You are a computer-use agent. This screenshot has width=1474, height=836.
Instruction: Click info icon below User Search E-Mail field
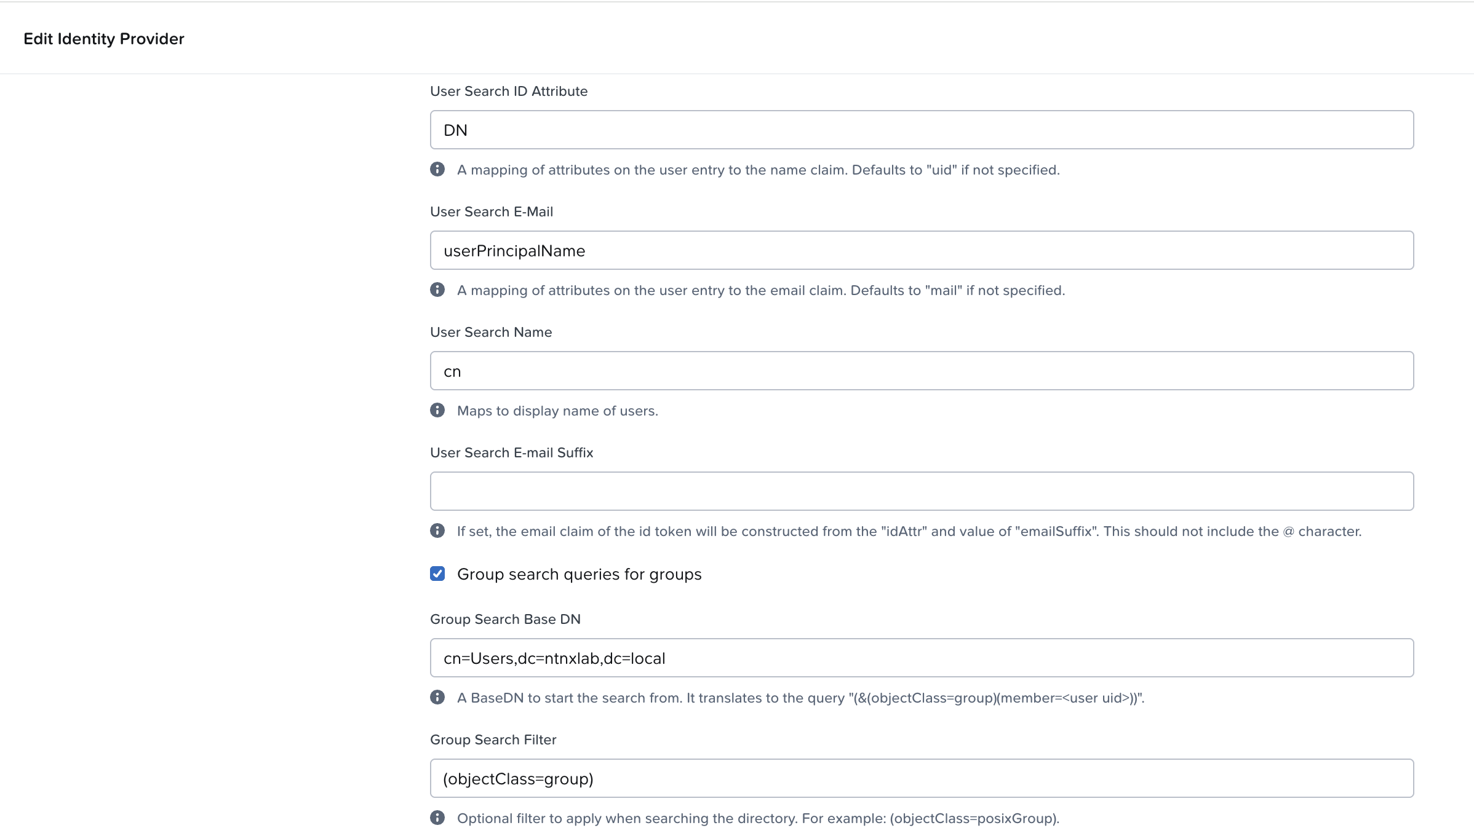[437, 290]
